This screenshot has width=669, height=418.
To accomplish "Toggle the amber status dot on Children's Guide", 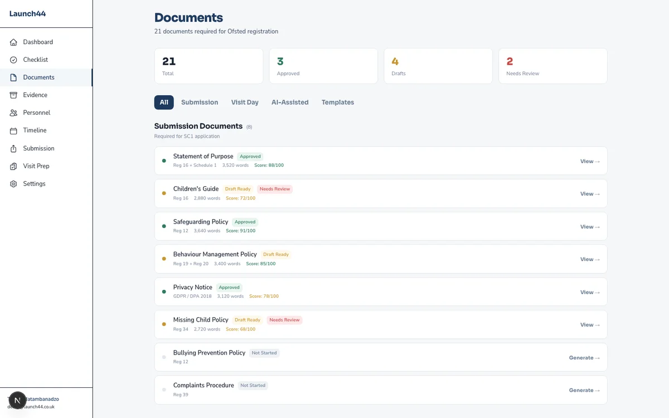I will pyautogui.click(x=164, y=193).
